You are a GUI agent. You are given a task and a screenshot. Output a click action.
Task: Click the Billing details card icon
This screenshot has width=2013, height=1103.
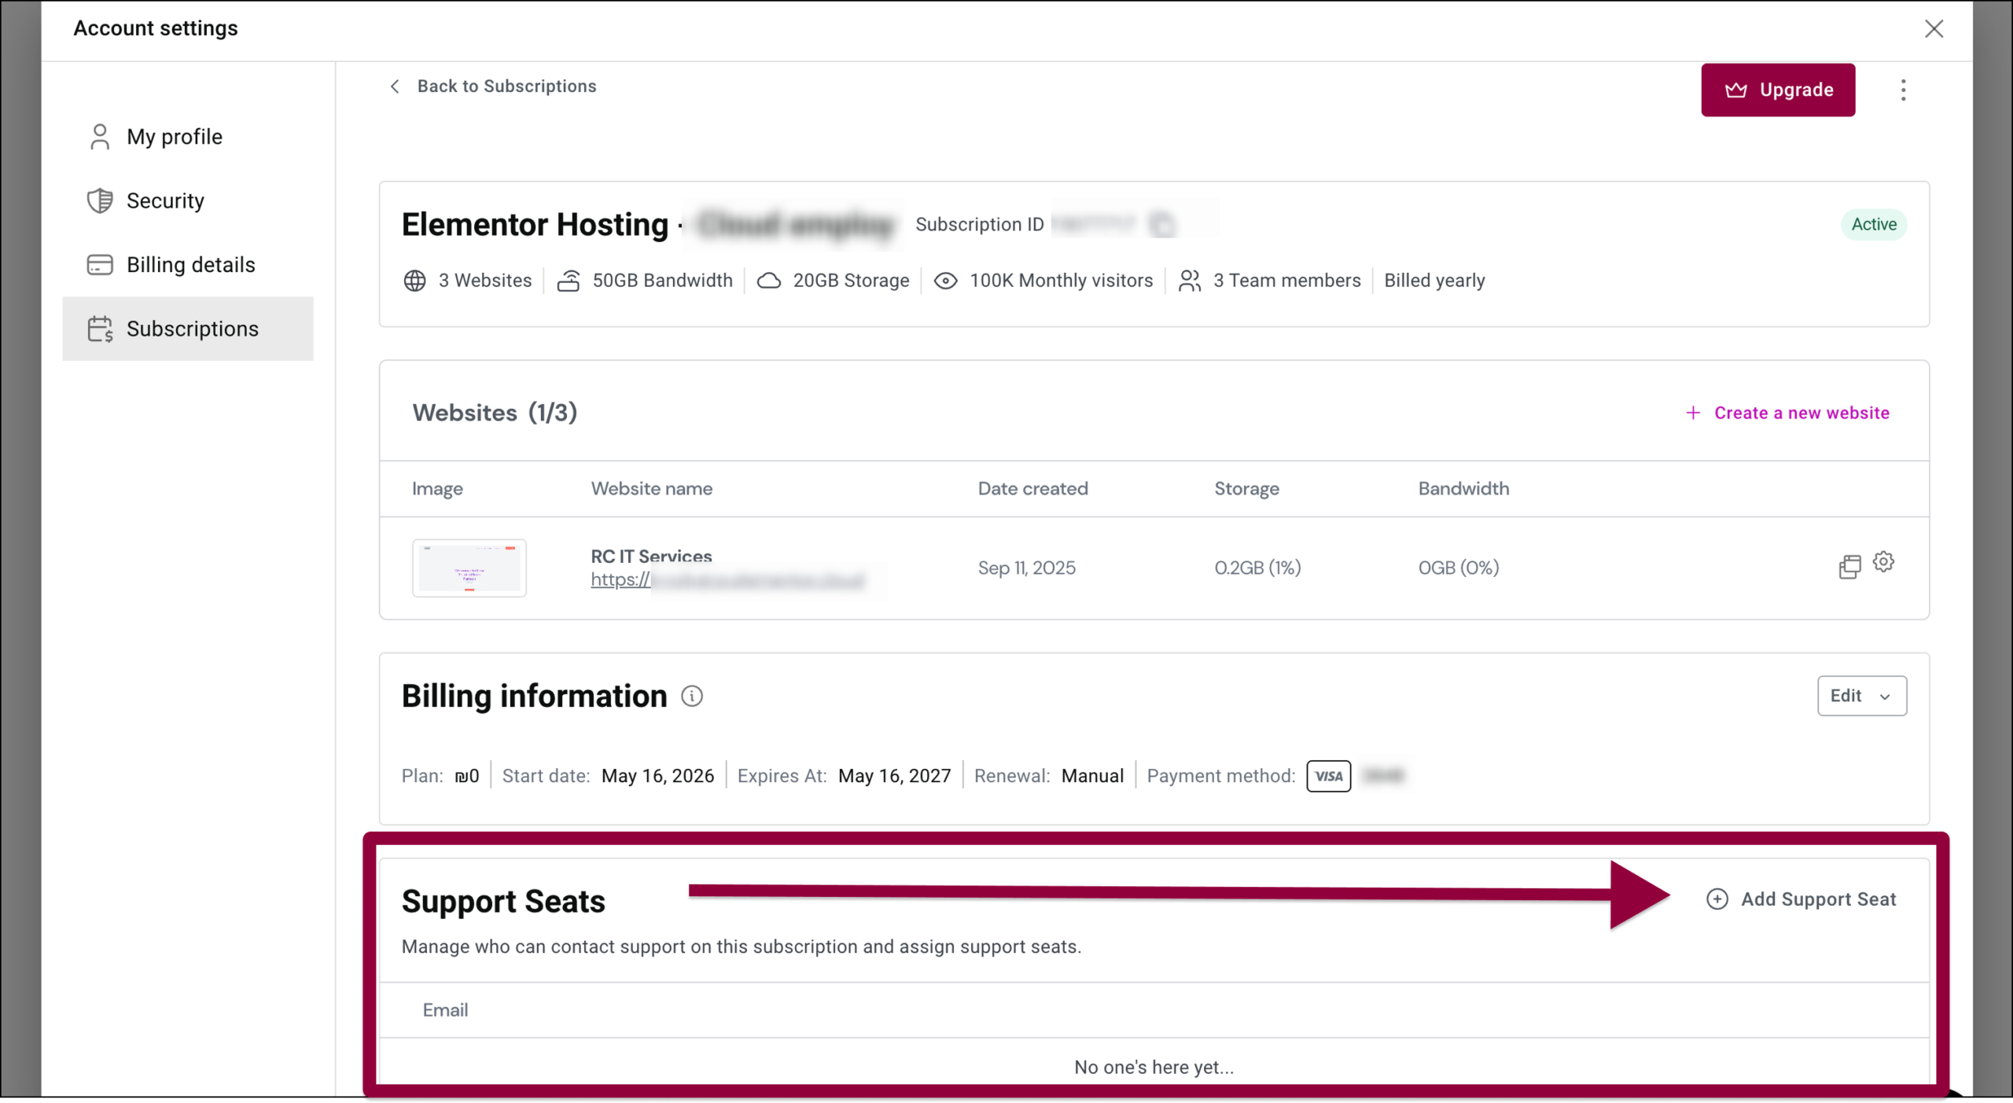click(100, 265)
